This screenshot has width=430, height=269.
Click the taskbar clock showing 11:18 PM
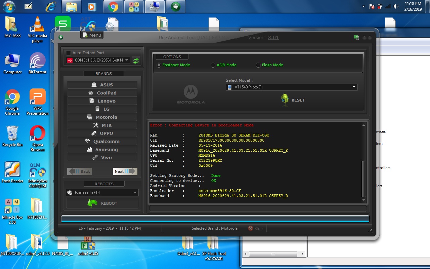413,6
